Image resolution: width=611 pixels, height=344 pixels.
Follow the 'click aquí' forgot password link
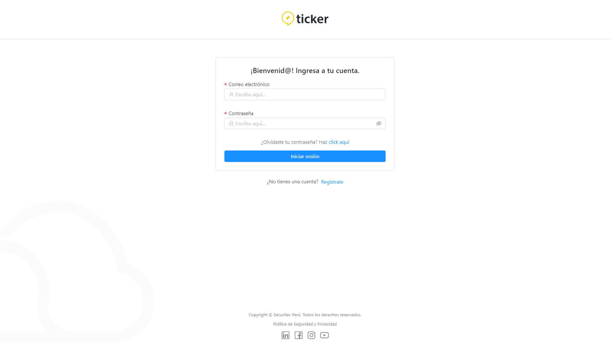click(x=339, y=142)
